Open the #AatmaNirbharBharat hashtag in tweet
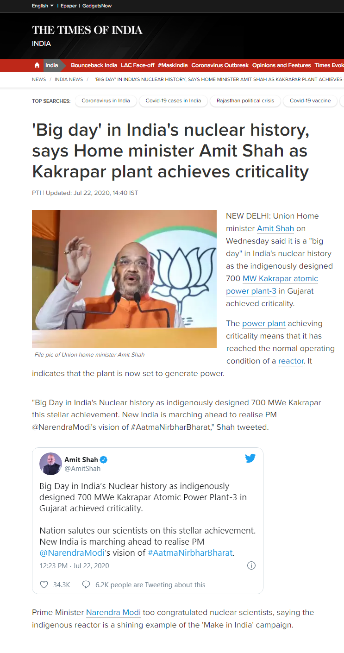This screenshot has height=653, width=344. pyautogui.click(x=190, y=553)
